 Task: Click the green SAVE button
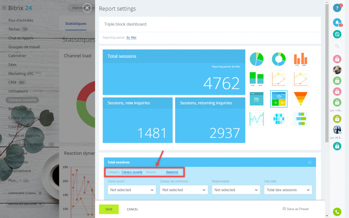pos(109,209)
